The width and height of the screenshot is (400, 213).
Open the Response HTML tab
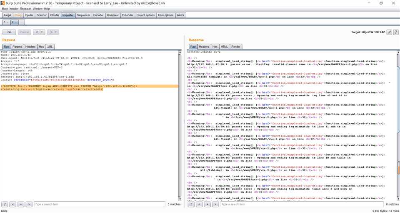tap(224, 47)
